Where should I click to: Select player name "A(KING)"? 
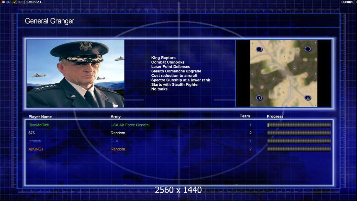pos(35,149)
